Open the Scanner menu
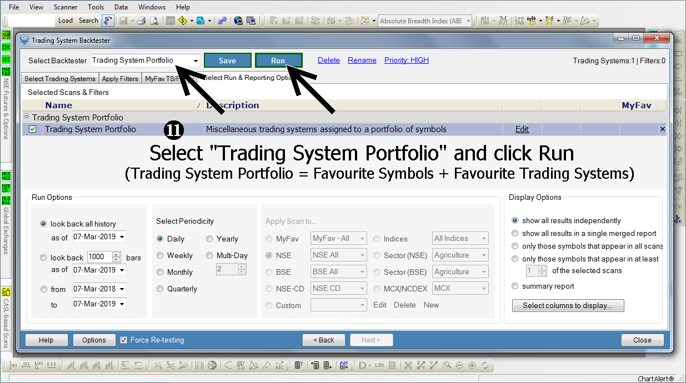The image size is (686, 383). [66, 7]
